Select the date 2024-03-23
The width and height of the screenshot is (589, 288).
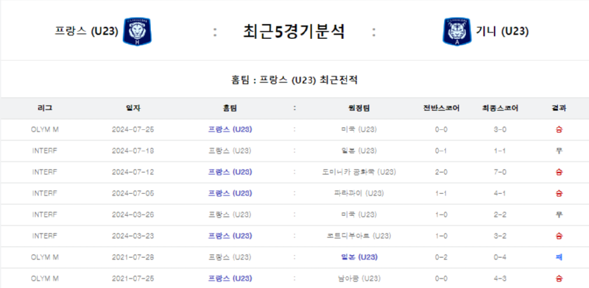[133, 237]
